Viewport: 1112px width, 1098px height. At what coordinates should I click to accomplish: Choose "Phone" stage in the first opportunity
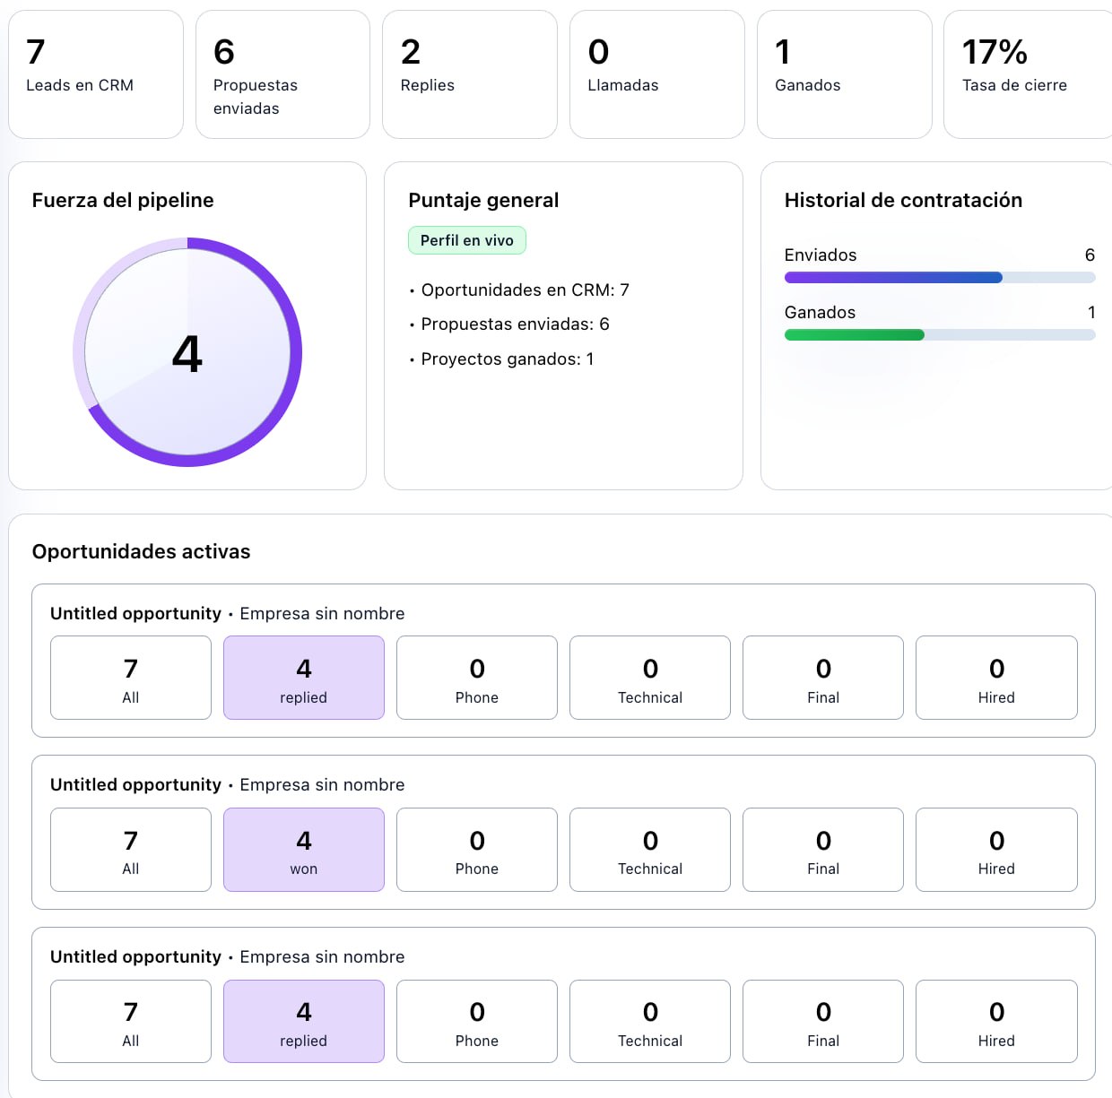(x=477, y=678)
